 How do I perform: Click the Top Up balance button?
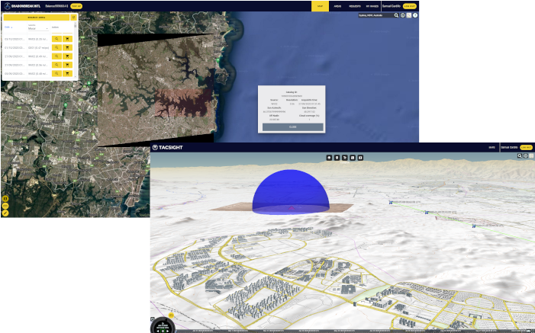coord(76,6)
